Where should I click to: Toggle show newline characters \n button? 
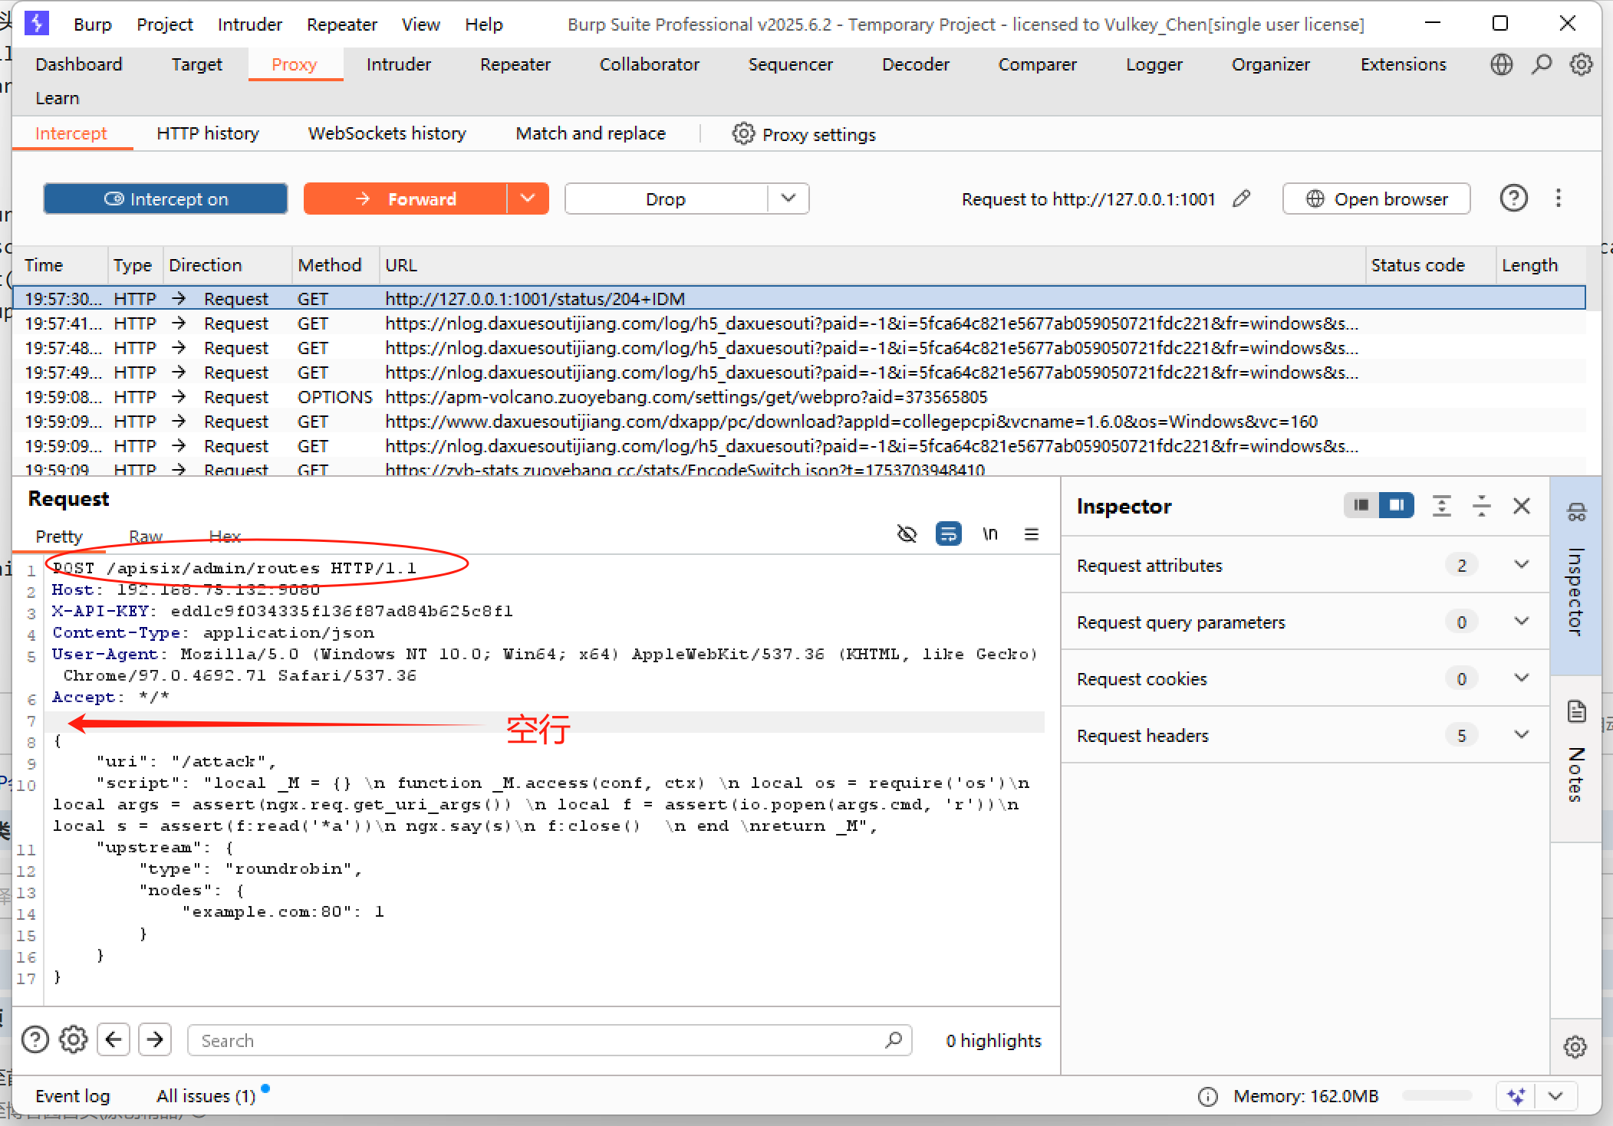pyautogui.click(x=990, y=533)
